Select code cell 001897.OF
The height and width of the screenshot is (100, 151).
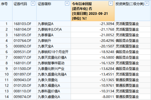(22, 74)
